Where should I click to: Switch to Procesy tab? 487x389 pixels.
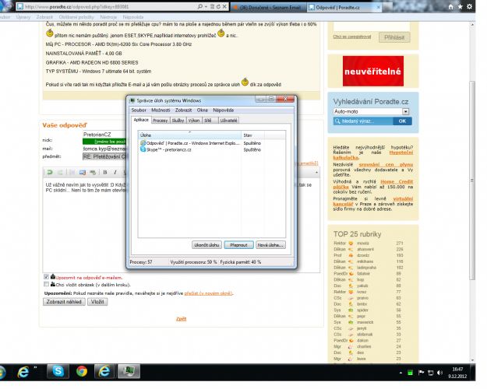point(161,121)
